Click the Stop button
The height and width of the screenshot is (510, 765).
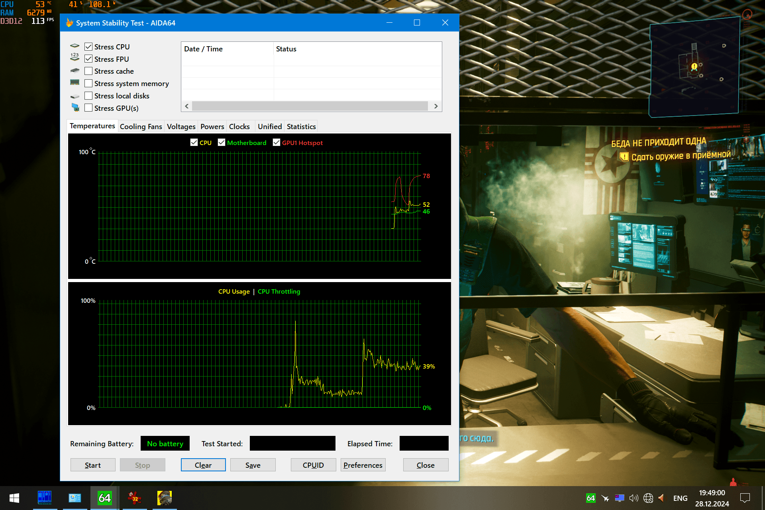143,465
